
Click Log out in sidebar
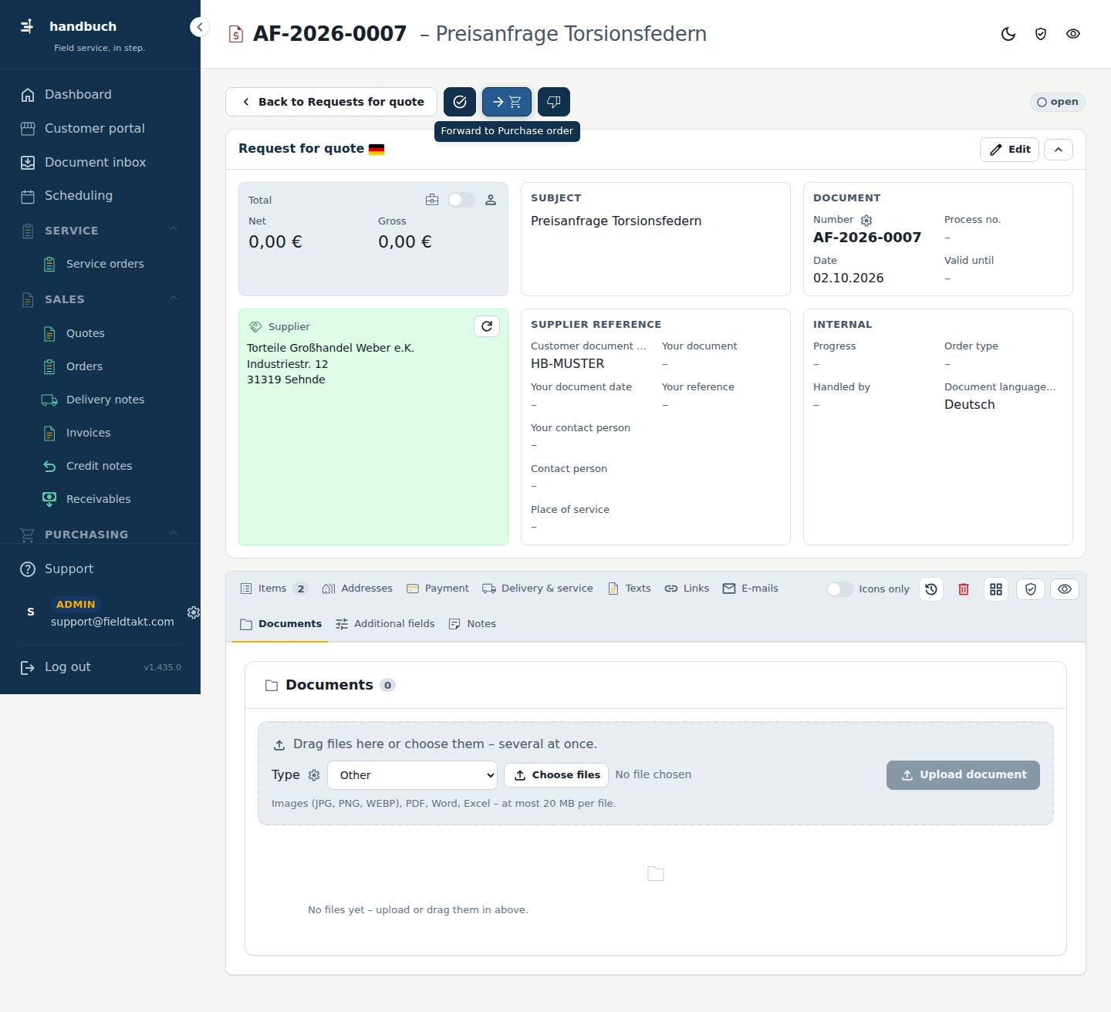[68, 667]
